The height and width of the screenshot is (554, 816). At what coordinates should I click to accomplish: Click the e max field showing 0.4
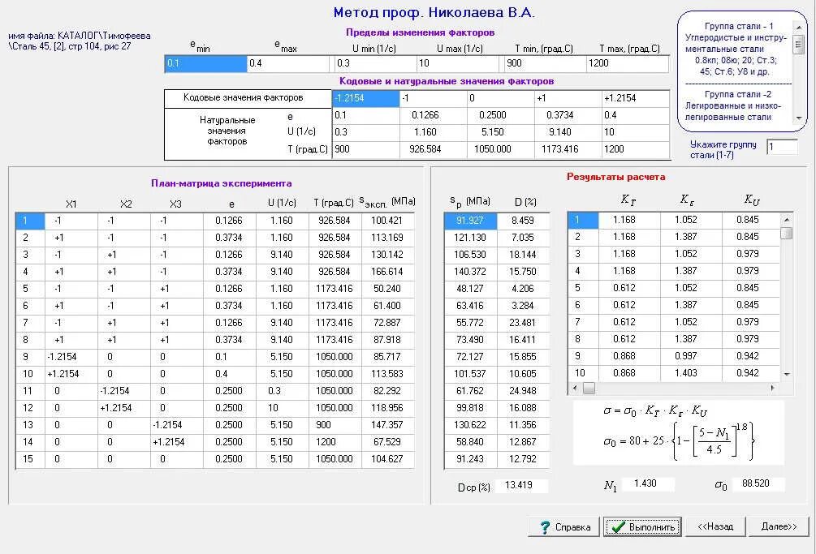coord(288,63)
